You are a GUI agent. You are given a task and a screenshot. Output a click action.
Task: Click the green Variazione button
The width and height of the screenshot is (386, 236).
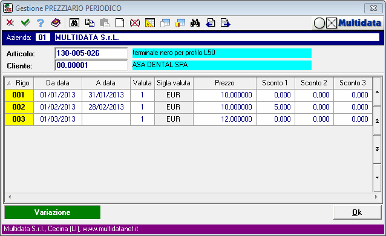click(x=53, y=212)
